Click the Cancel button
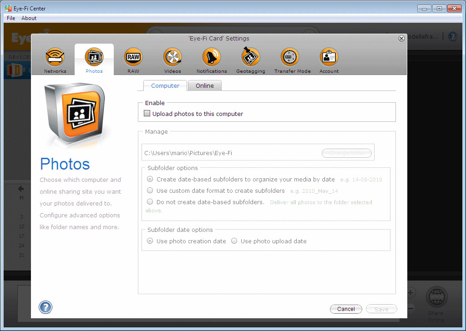 (346, 309)
